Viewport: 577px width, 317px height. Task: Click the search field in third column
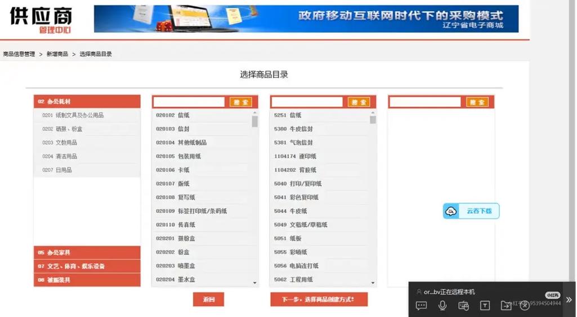click(307, 102)
